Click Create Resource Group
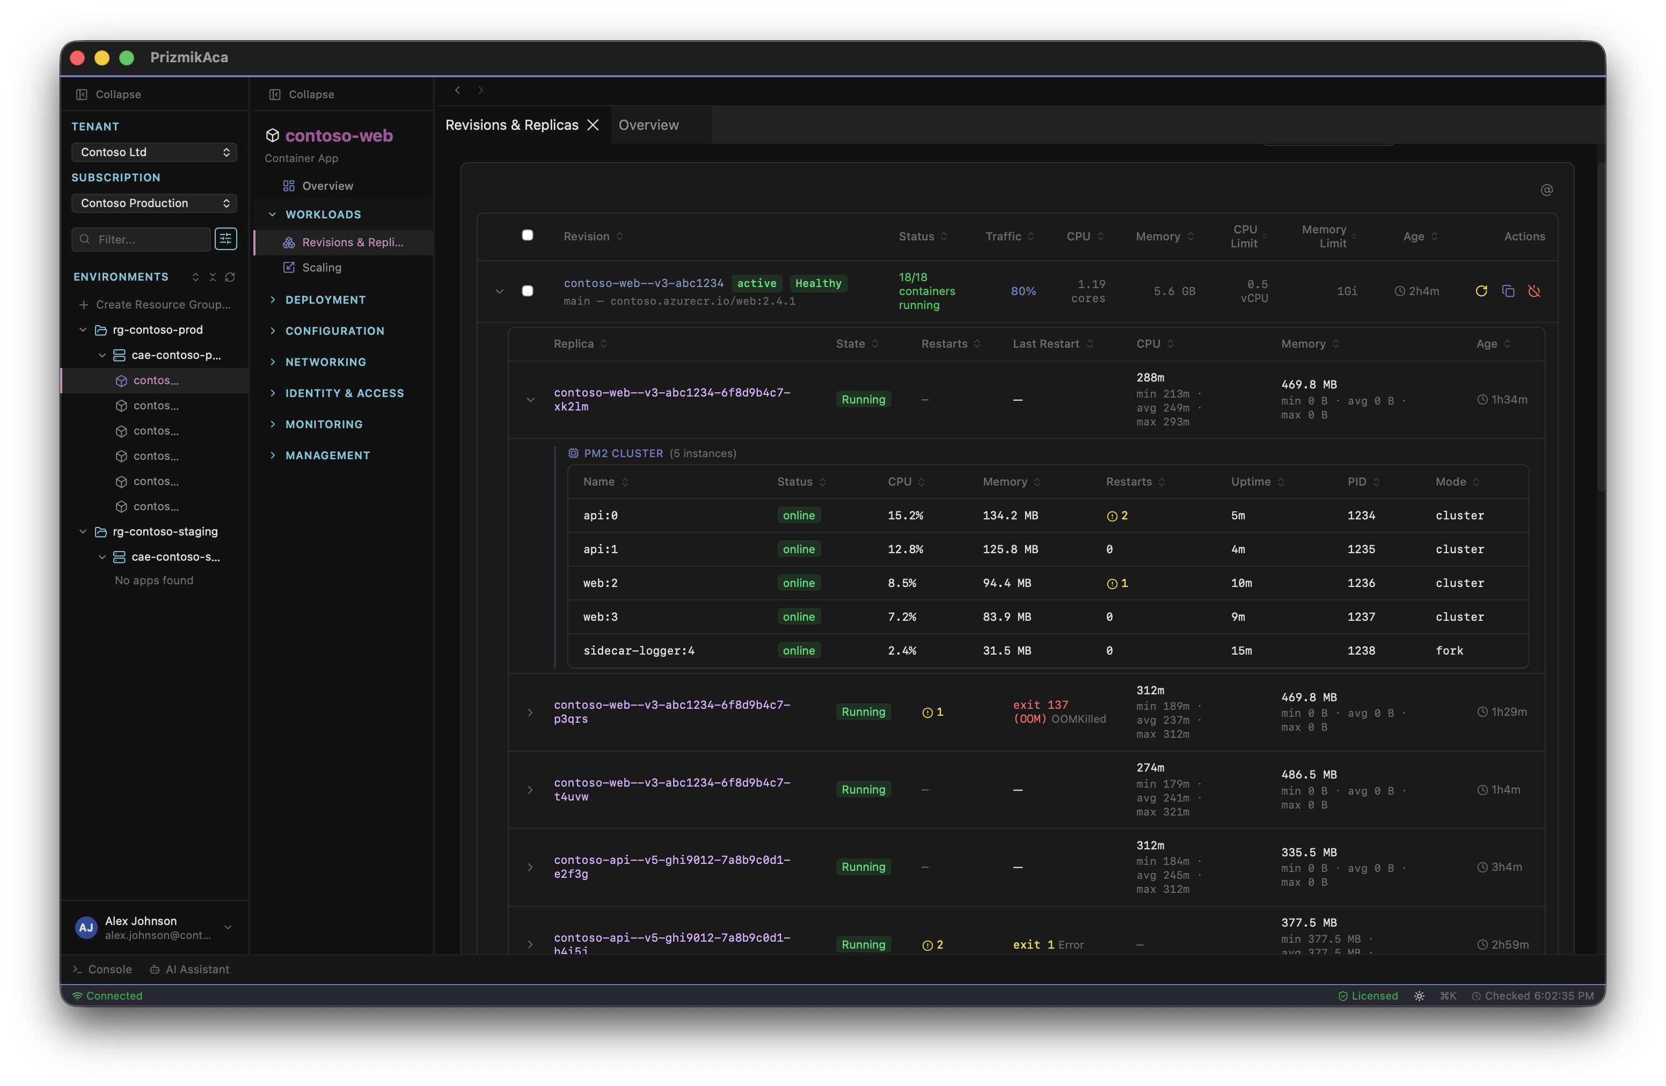Image resolution: width=1666 pixels, height=1086 pixels. (x=156, y=304)
